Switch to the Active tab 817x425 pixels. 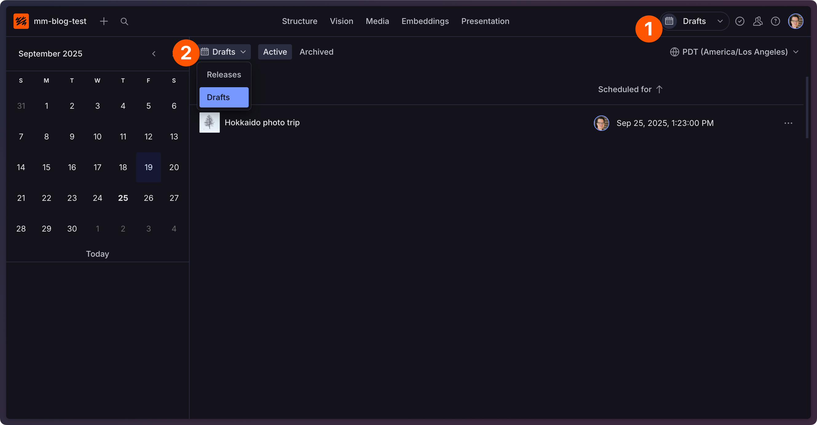(x=275, y=52)
